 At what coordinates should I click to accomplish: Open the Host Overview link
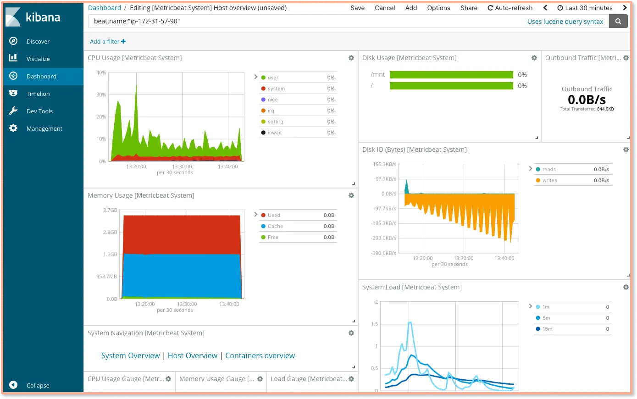click(193, 355)
